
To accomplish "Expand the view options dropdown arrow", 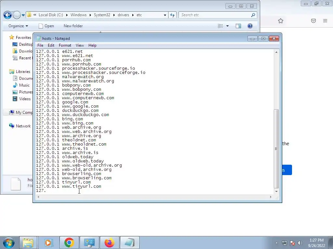I will click(227, 26).
